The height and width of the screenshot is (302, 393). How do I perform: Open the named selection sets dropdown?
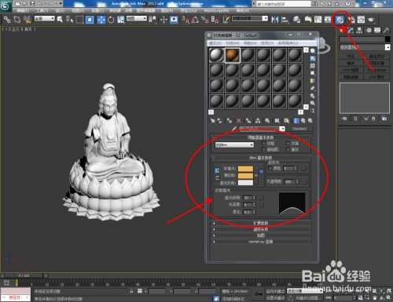(250, 18)
